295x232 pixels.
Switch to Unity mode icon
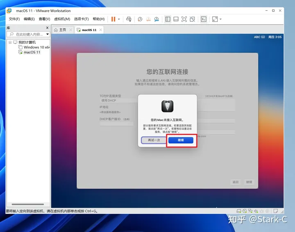192,19
